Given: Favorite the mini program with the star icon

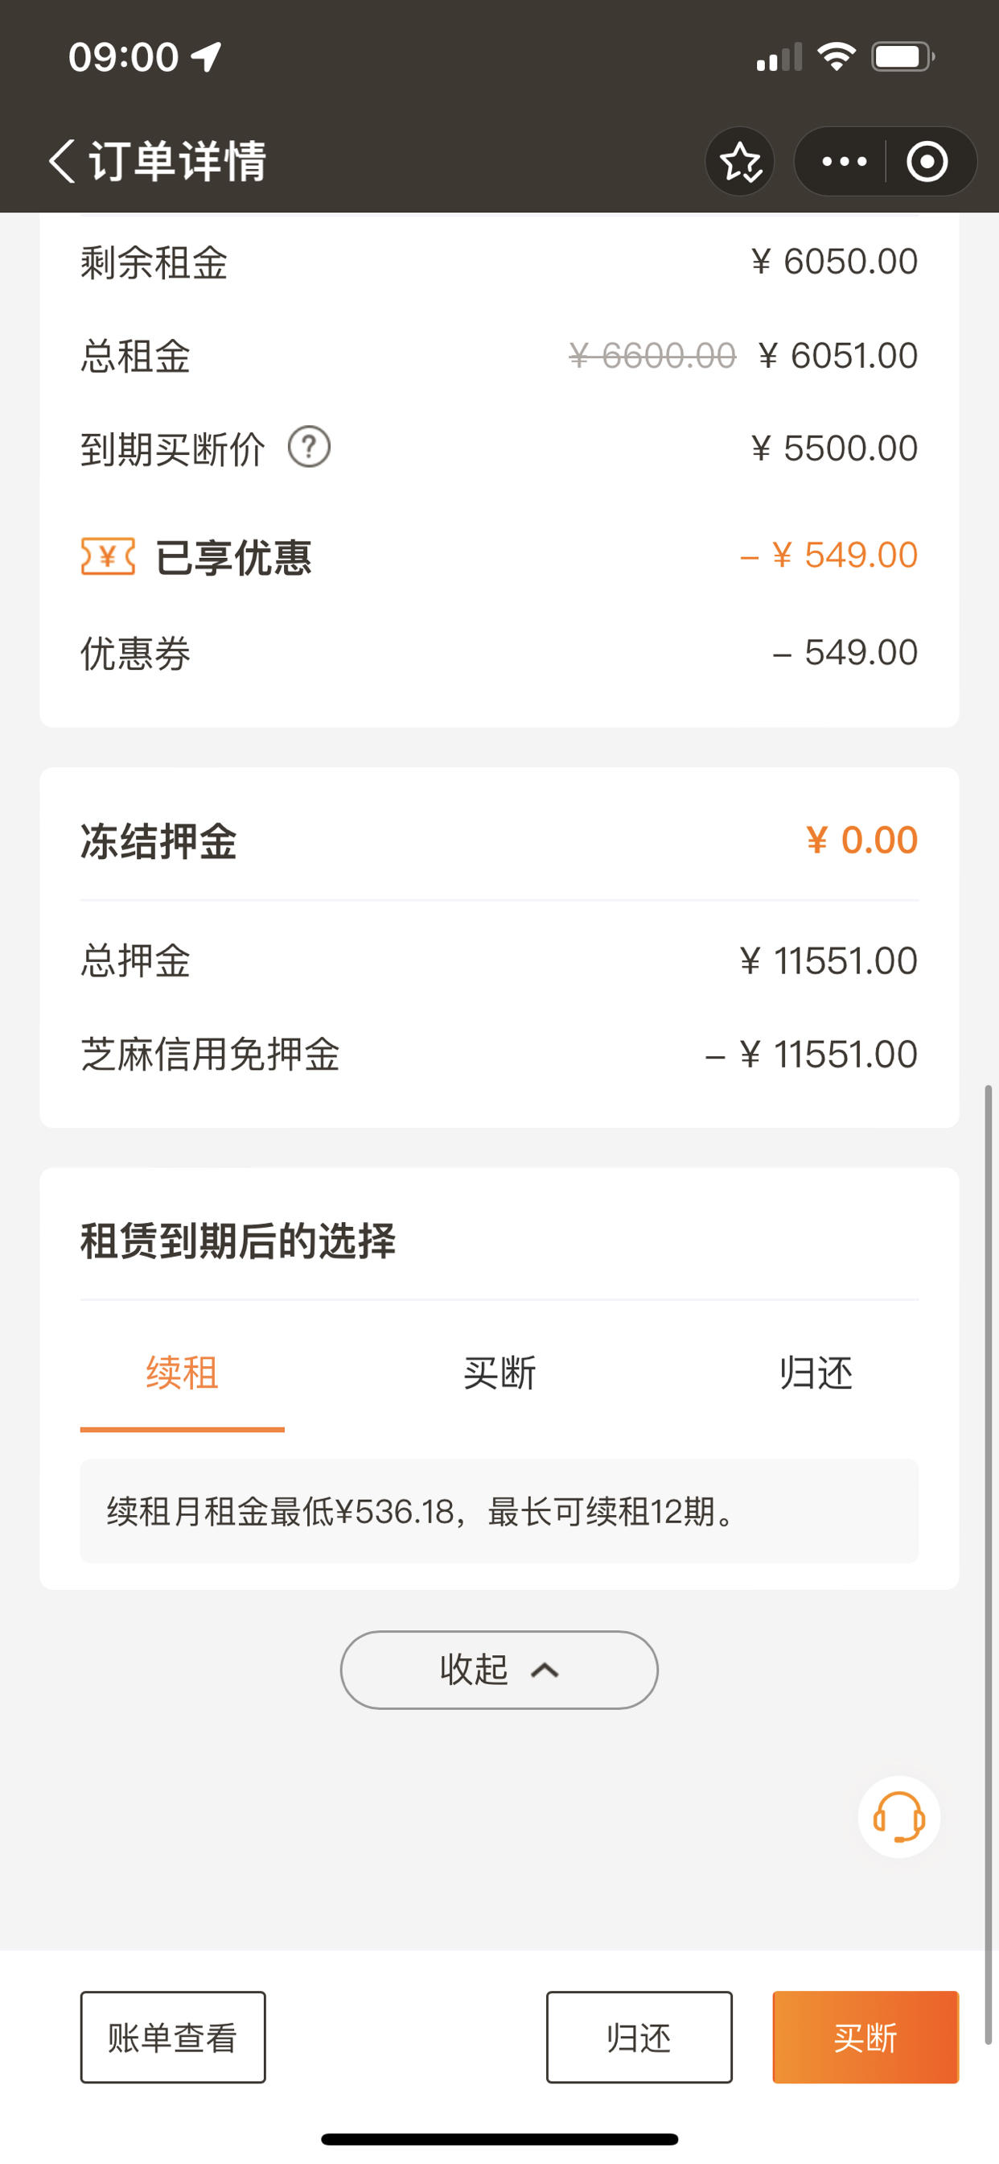Looking at the screenshot, I should pos(739,161).
